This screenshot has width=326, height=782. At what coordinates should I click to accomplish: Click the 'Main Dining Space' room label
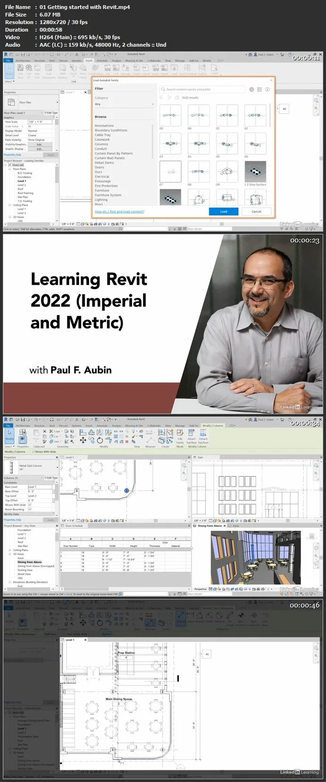119,699
